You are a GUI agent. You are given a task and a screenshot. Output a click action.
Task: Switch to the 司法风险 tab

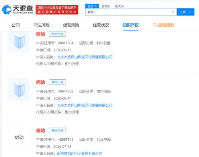41,25
